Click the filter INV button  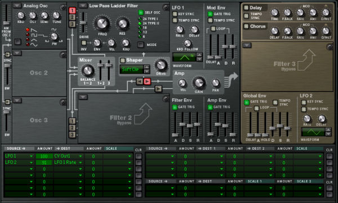[83, 43]
